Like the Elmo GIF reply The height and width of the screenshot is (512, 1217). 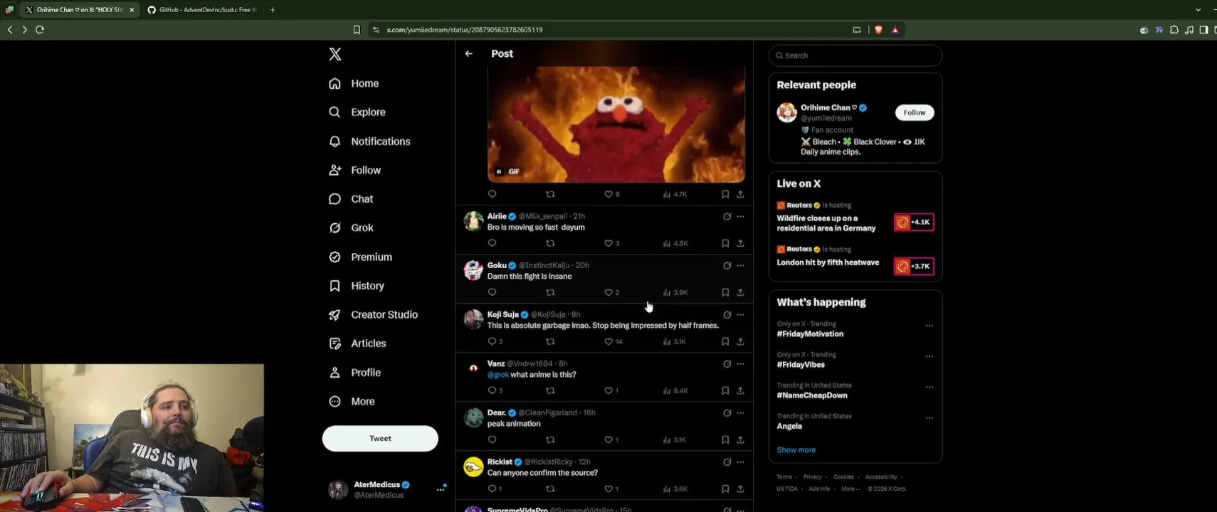pyautogui.click(x=608, y=194)
